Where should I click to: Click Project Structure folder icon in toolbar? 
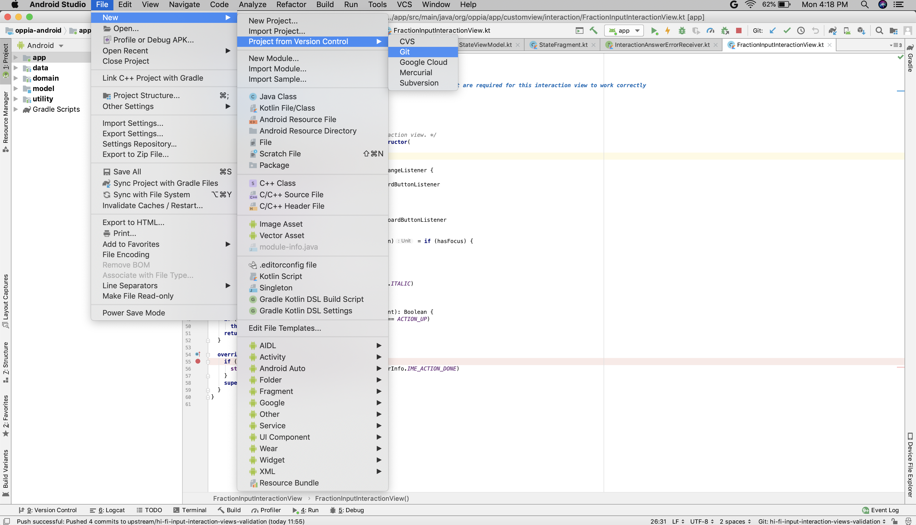coord(893,31)
